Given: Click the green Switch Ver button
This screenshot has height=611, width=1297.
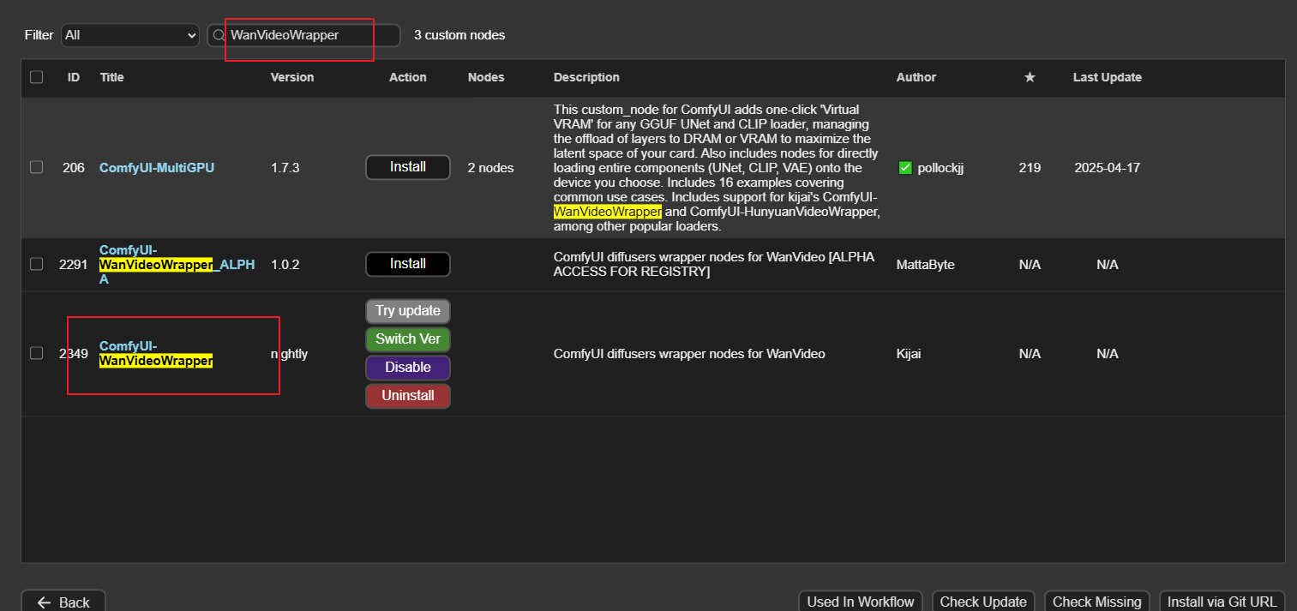Looking at the screenshot, I should click(x=408, y=339).
